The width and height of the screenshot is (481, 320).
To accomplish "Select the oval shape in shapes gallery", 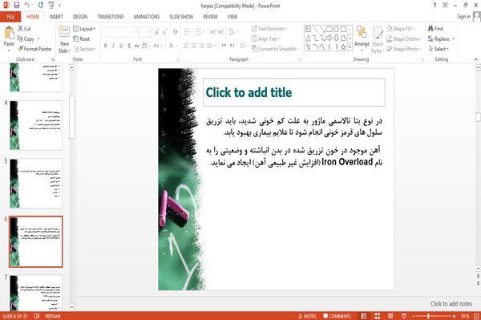I will (x=337, y=30).
